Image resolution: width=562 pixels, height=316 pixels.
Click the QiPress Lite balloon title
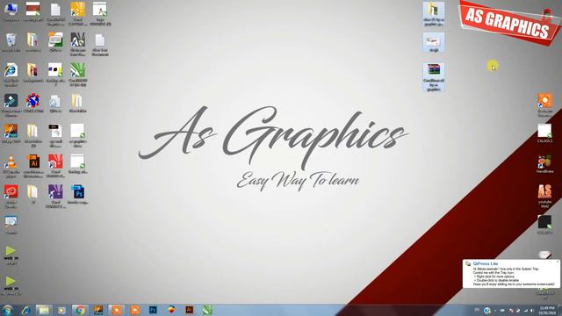[x=486, y=263]
